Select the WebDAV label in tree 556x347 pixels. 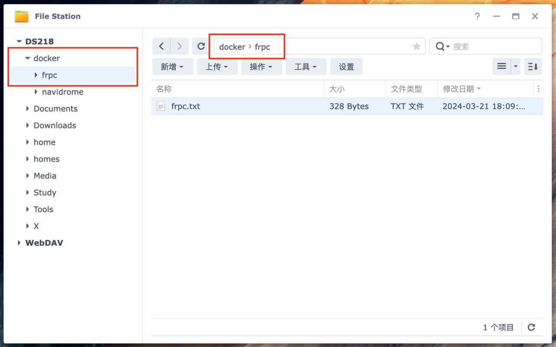(44, 243)
